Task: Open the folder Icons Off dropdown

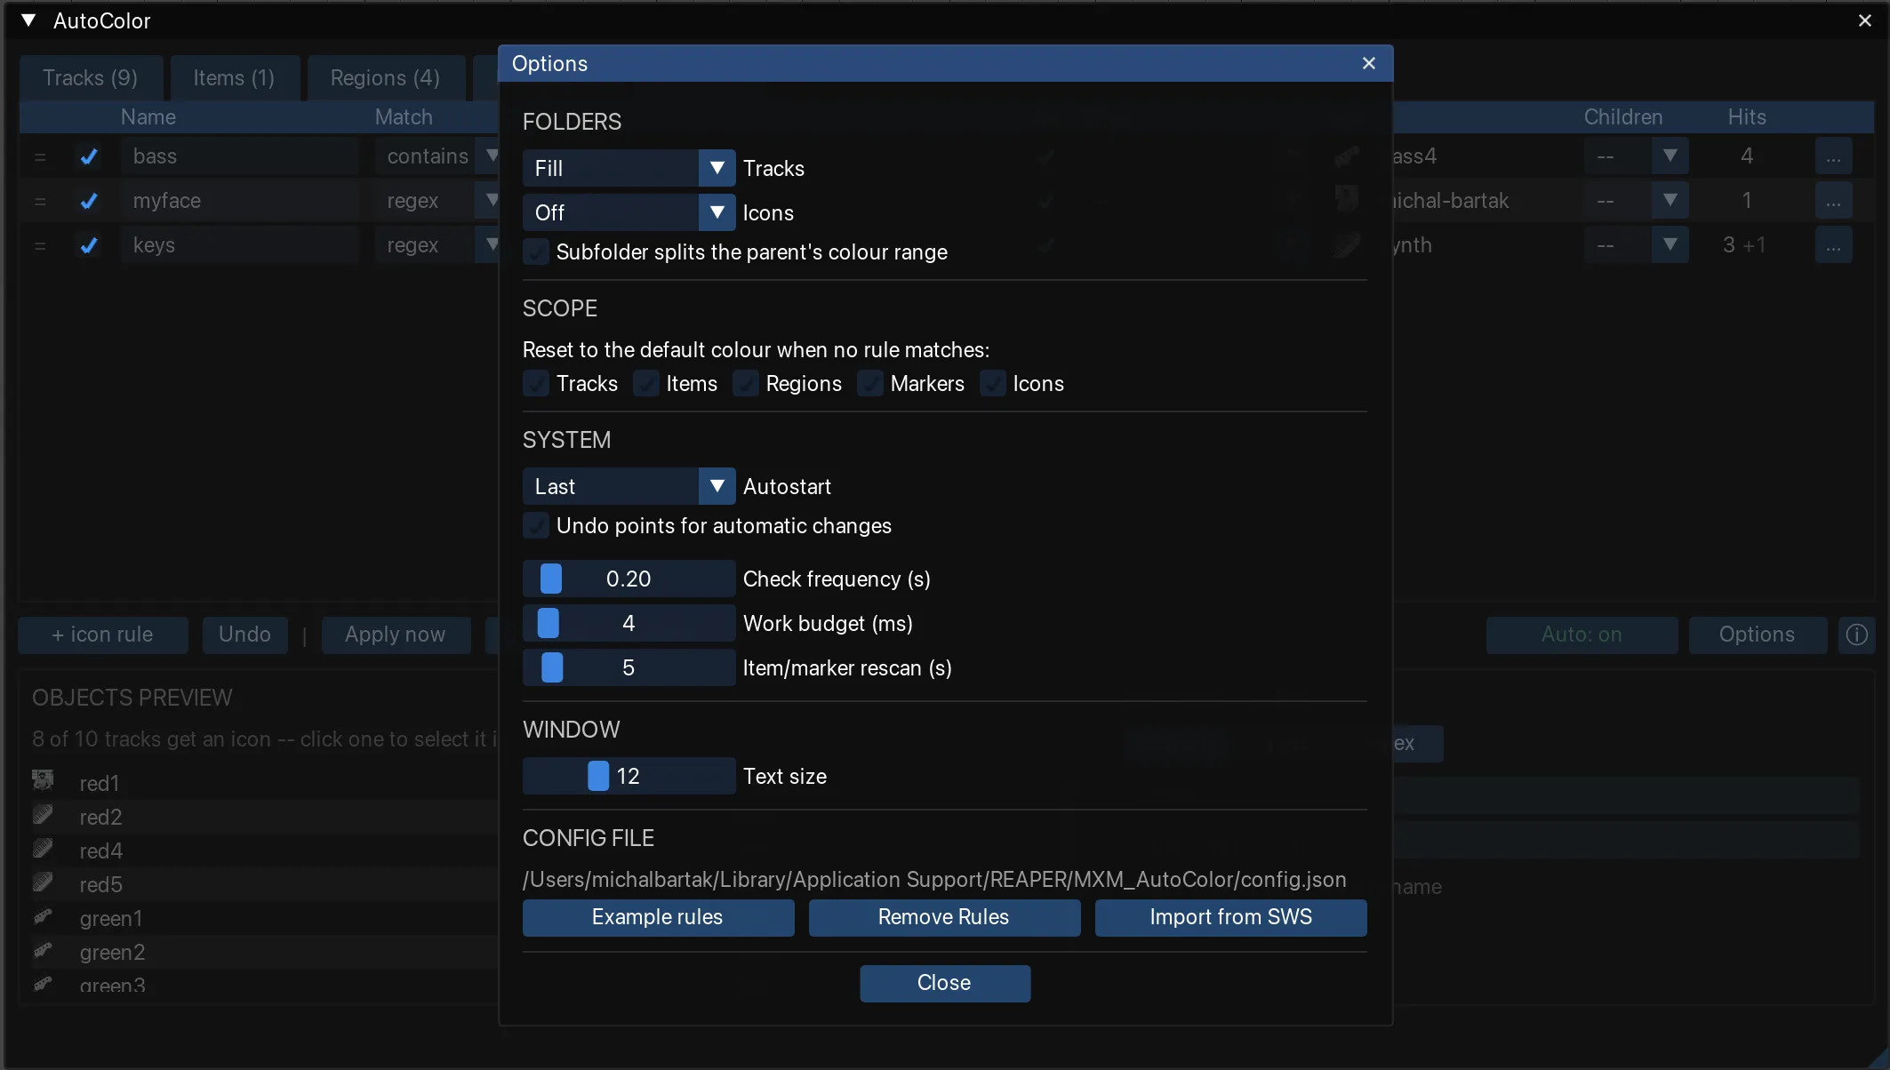Action: click(x=629, y=212)
